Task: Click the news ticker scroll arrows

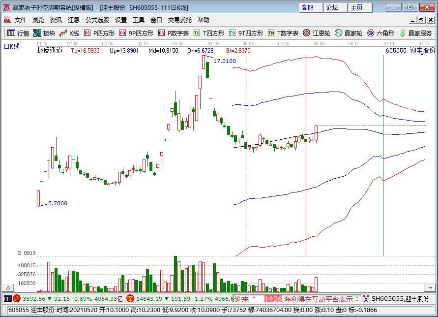Action: pos(357,299)
